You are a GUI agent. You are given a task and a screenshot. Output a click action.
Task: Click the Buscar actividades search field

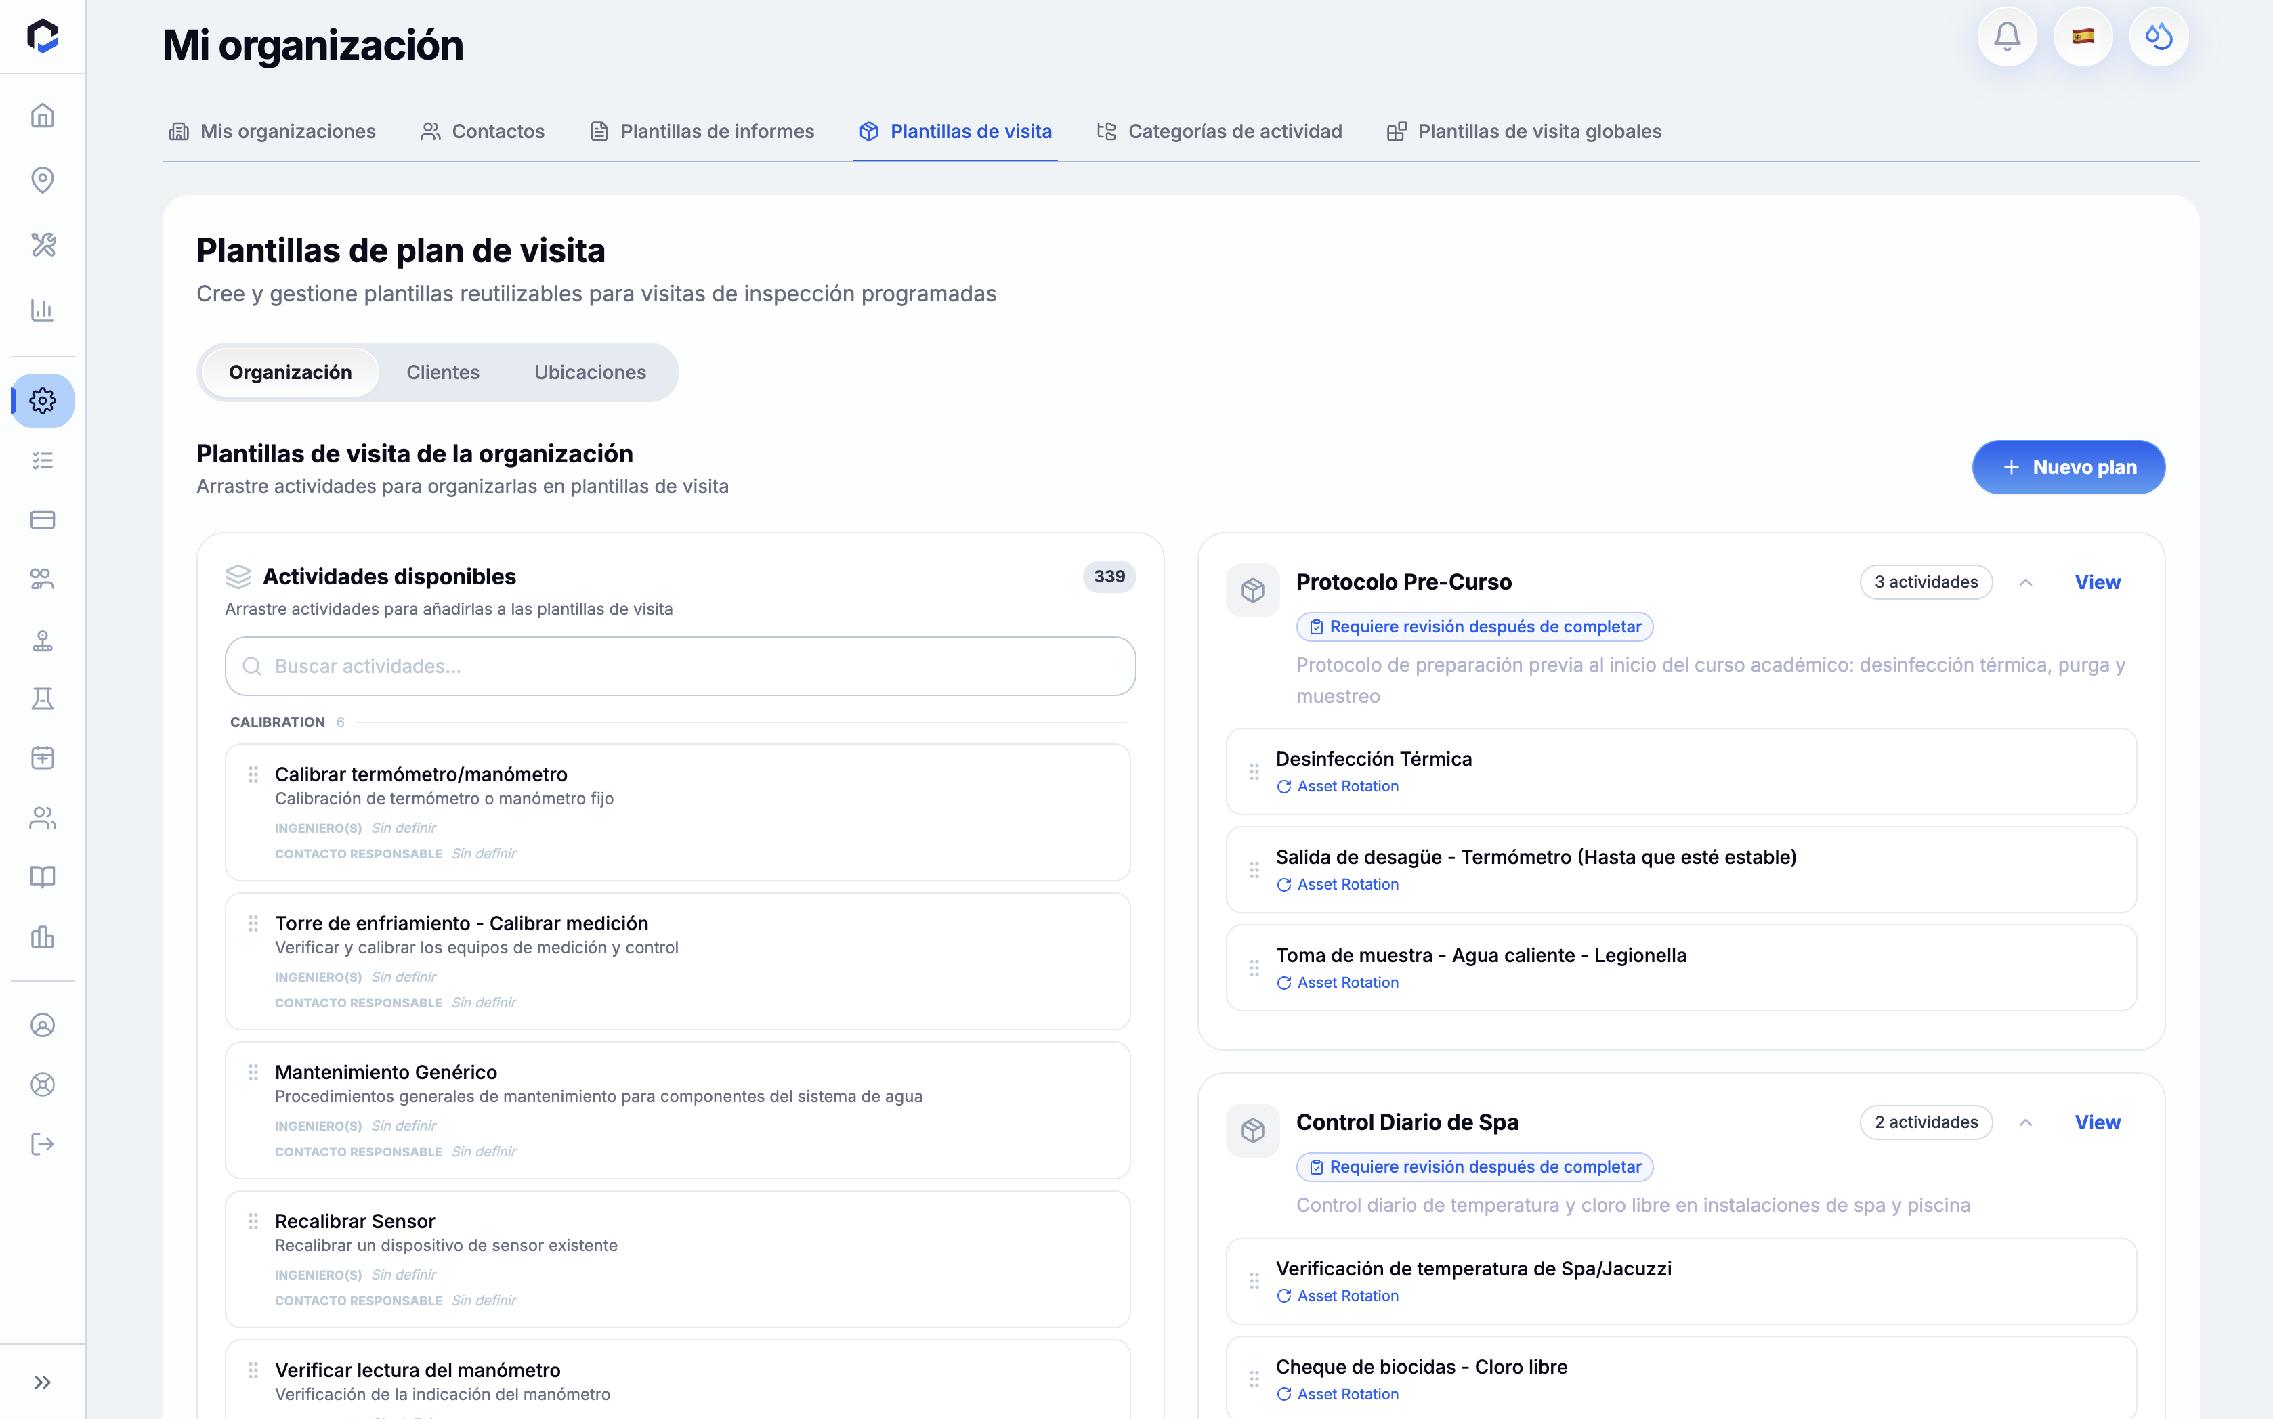(681, 666)
